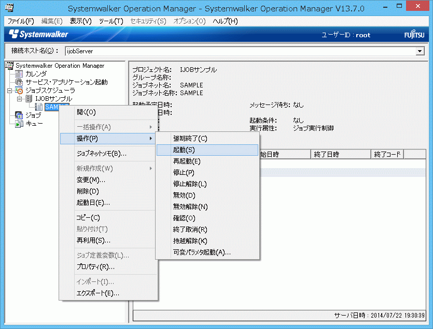Open the ツール(T) menu
Viewport: 433px width, 329px height.
(111, 21)
